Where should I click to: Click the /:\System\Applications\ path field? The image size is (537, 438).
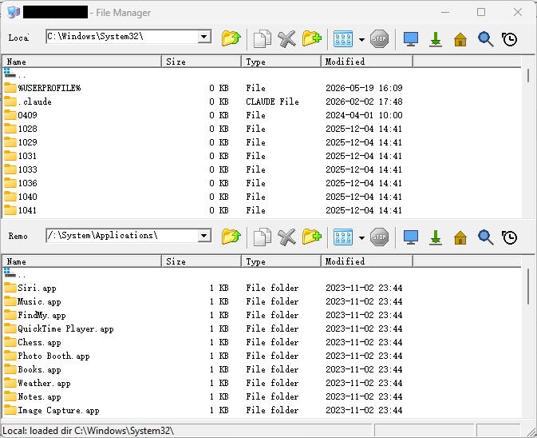point(122,236)
